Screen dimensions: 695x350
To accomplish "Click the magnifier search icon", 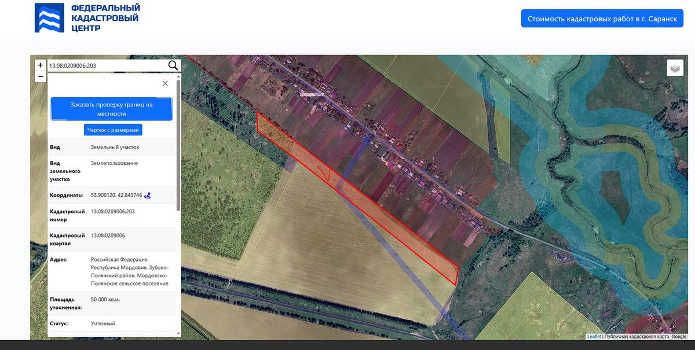I will pos(173,65).
